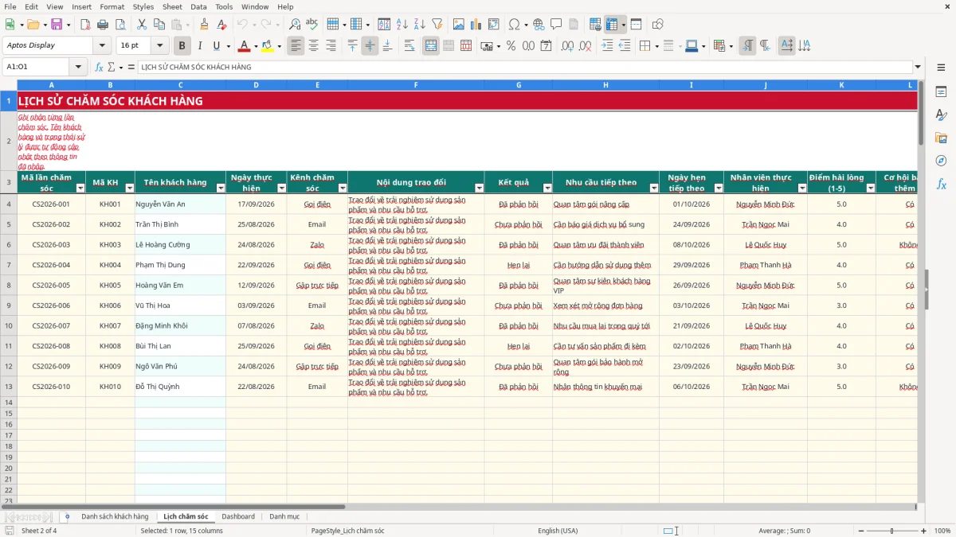Toggle Underline formatting
Screen dimensions: 956x537
tap(216, 46)
